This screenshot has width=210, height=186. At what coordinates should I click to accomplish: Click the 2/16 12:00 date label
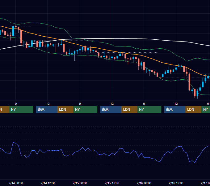point(176,183)
